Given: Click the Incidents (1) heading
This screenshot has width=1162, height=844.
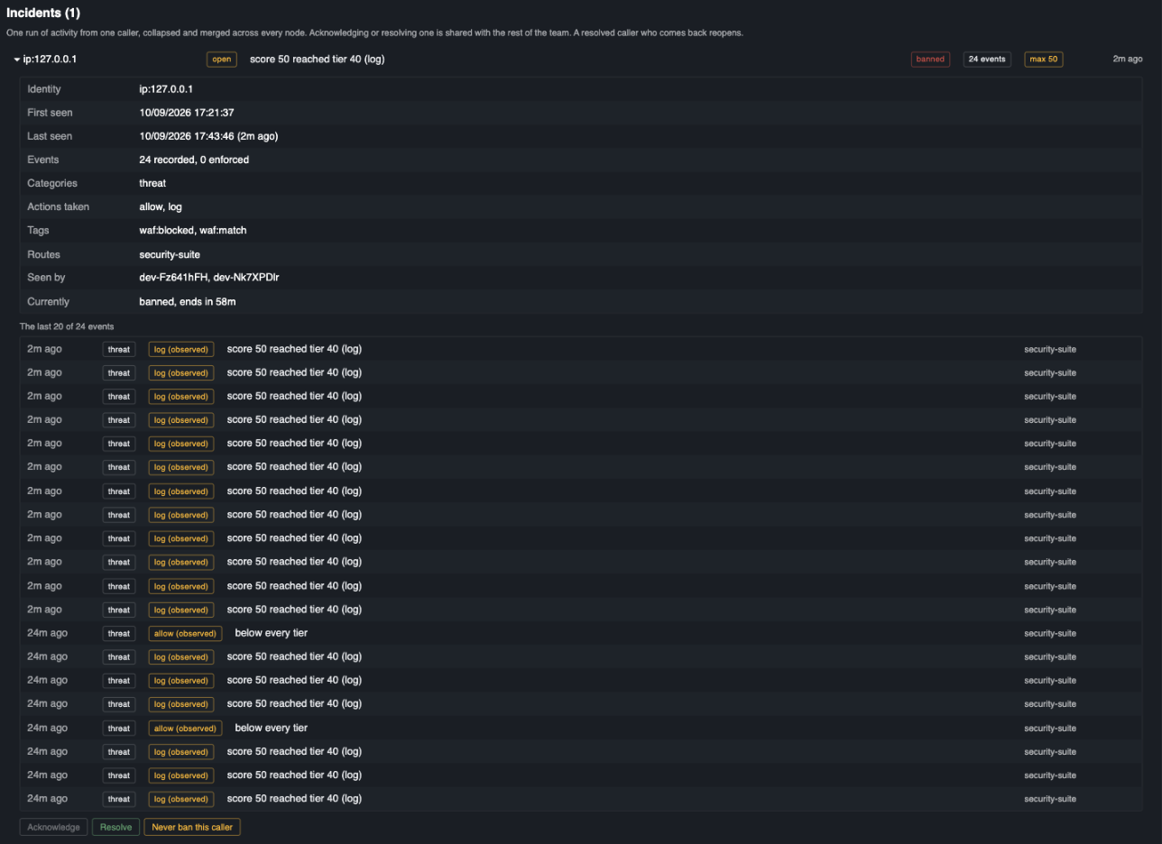Looking at the screenshot, I should [43, 13].
